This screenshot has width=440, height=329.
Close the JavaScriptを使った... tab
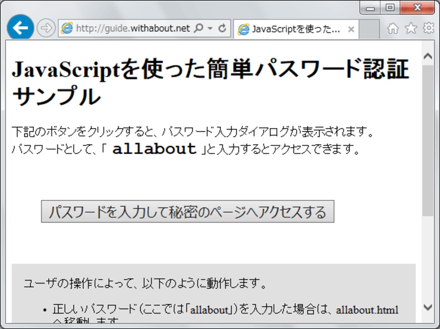[351, 29]
